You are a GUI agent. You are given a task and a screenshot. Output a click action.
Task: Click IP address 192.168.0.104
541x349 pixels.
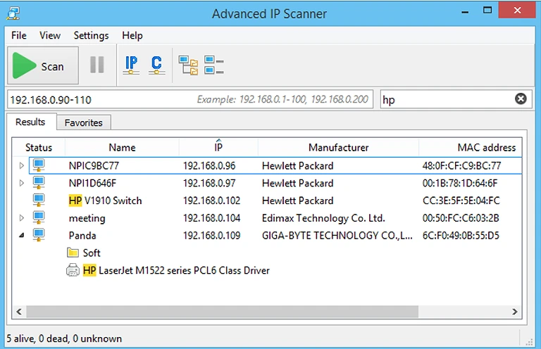(x=211, y=218)
